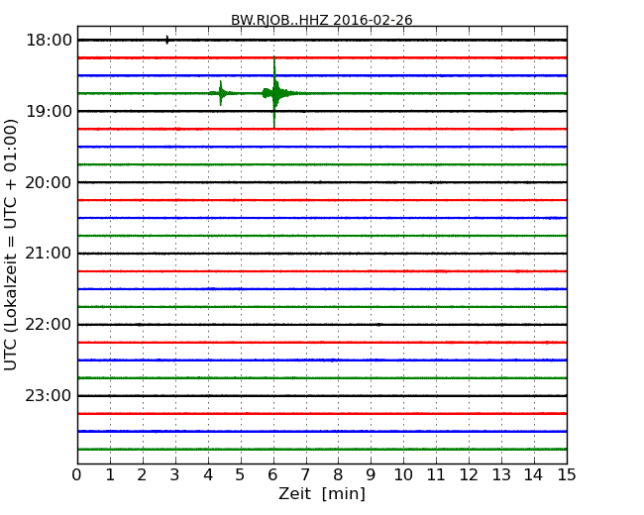Click the 22:00 time label
This screenshot has height=515, width=644.
pyautogui.click(x=49, y=325)
